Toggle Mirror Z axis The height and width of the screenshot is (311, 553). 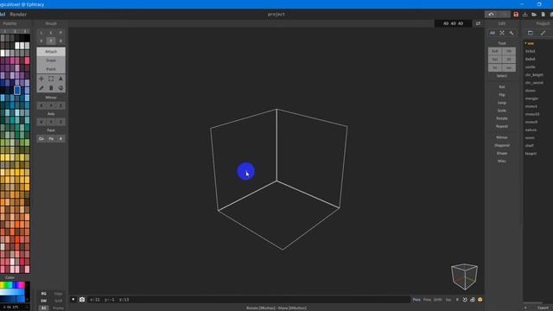click(60, 105)
